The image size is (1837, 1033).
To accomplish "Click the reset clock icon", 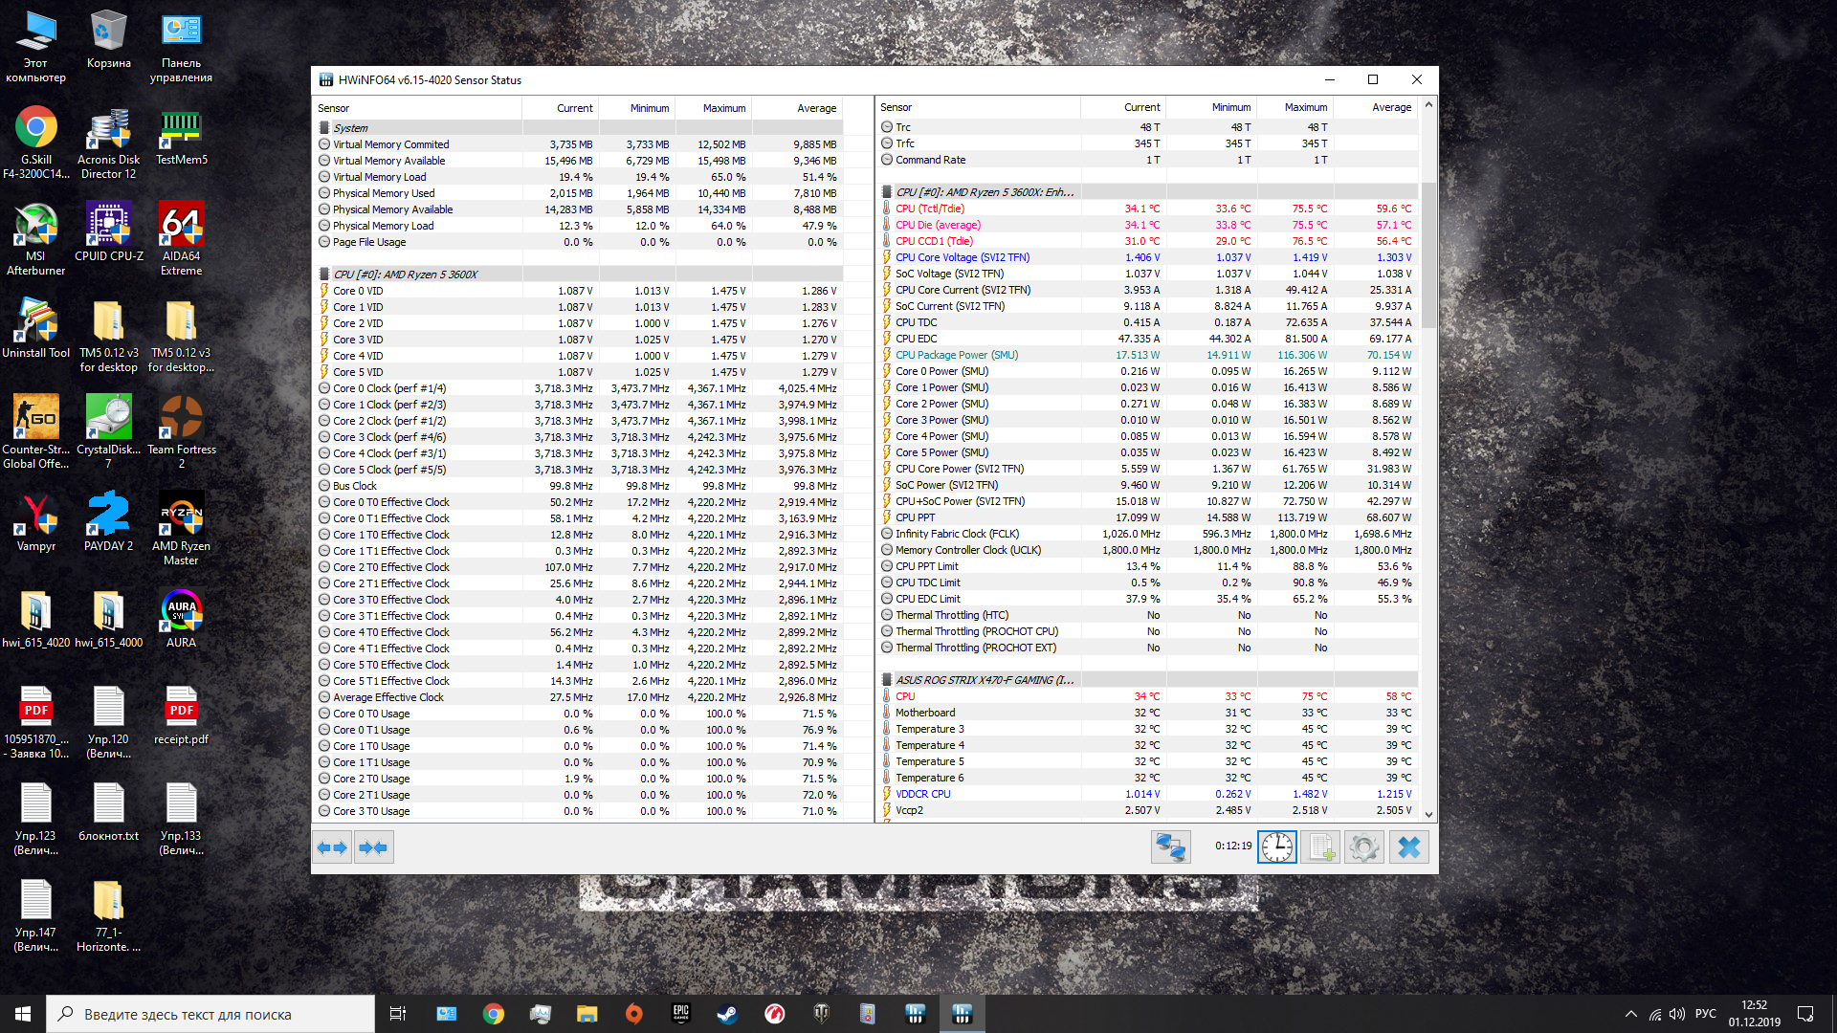I will pos(1276,847).
